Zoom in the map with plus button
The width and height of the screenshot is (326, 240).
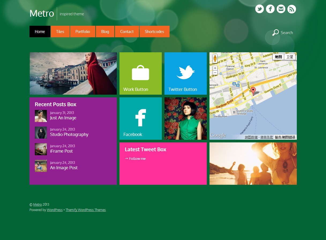pos(215,68)
